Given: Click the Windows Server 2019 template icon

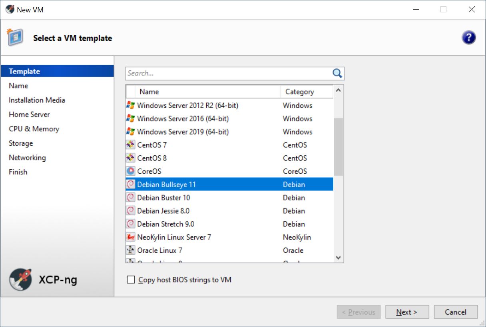Looking at the screenshot, I should tap(130, 132).
